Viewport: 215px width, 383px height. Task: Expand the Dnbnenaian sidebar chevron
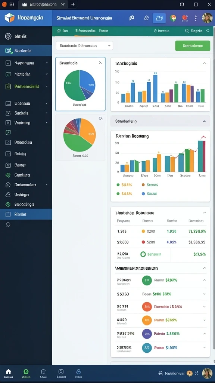pyautogui.click(x=47, y=185)
